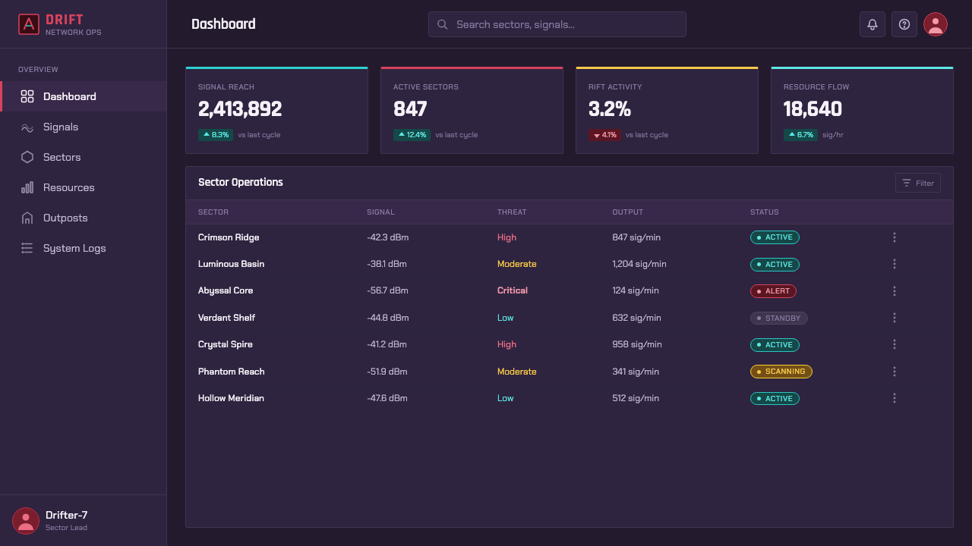972x546 pixels.
Task: Click the -42.3 dBm signal value
Action: coord(387,237)
